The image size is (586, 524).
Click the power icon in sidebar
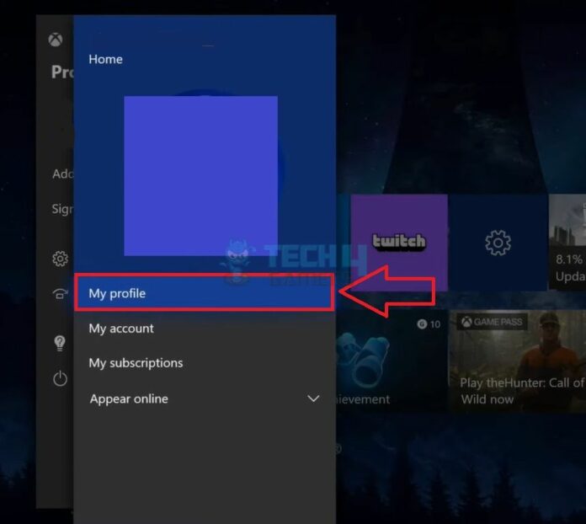60,378
